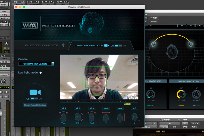Screen dimensions: 204x136
Task: Click the Sie-Q insert slot
Action: coord(5,11)
